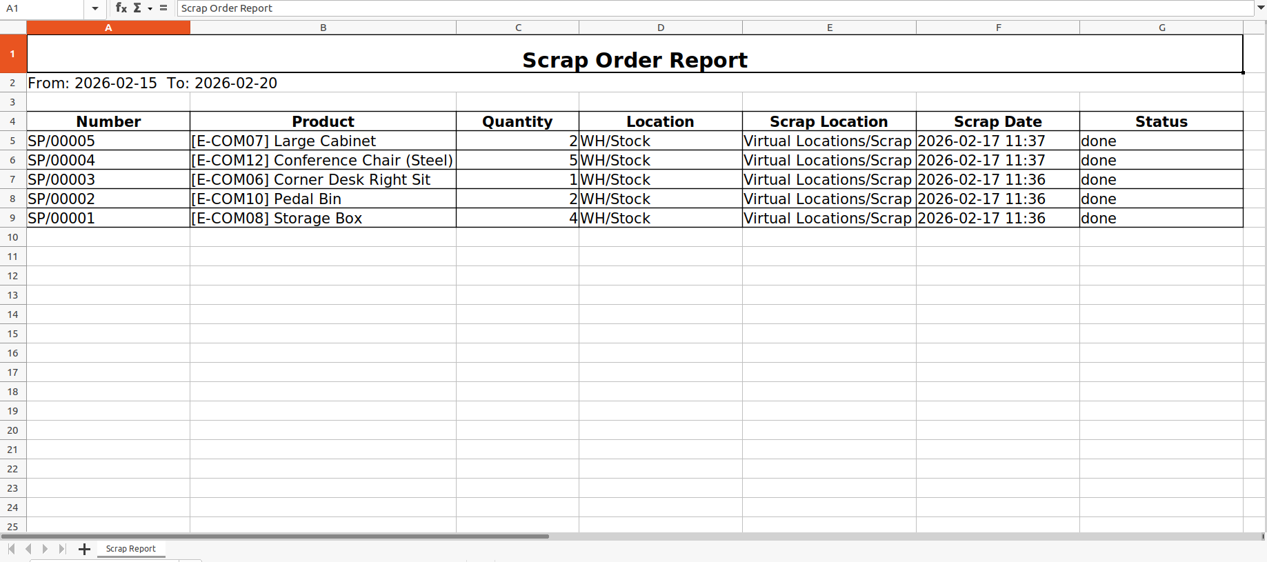Viewport: 1267px width, 562px height.
Task: Select the done status for SP/00002
Action: click(x=1161, y=199)
